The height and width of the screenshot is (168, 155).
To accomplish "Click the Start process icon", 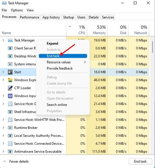I will [x=10, y=72].
